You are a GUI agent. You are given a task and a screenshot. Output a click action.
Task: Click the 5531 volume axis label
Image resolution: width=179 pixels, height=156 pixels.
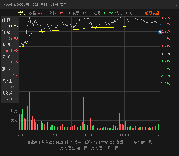(x=14, y=120)
